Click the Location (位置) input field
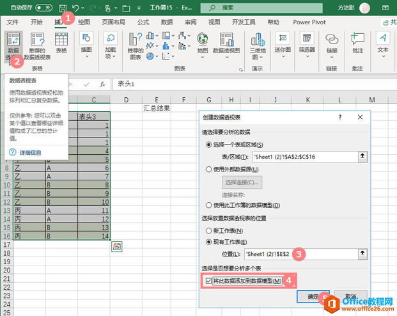This screenshot has width=397, height=316. pos(301,254)
